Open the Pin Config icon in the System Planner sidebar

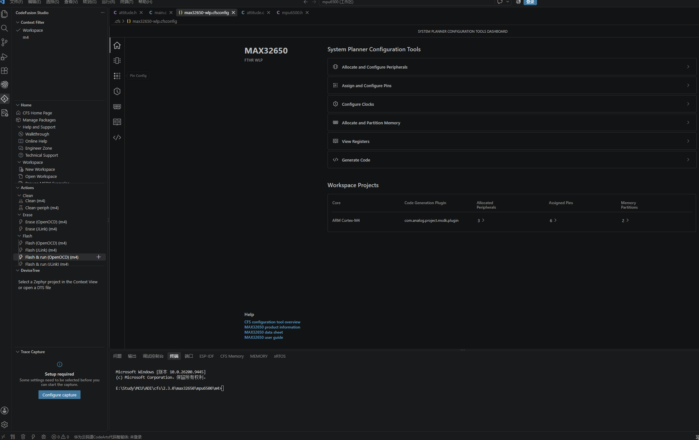tap(117, 76)
